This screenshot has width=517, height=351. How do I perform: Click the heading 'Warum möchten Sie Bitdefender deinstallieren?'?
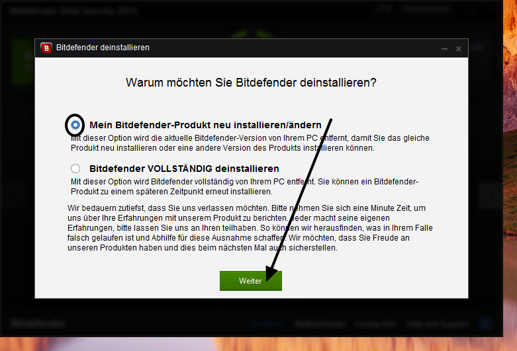point(251,83)
